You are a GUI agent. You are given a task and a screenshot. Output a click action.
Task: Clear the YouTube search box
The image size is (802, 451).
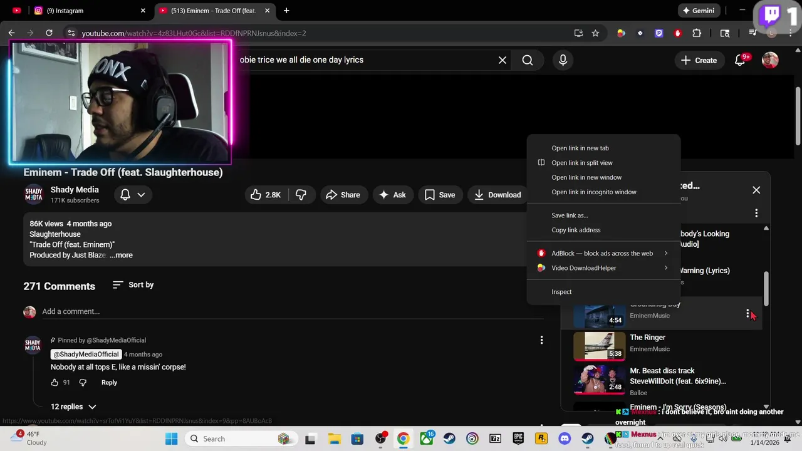tap(502, 60)
